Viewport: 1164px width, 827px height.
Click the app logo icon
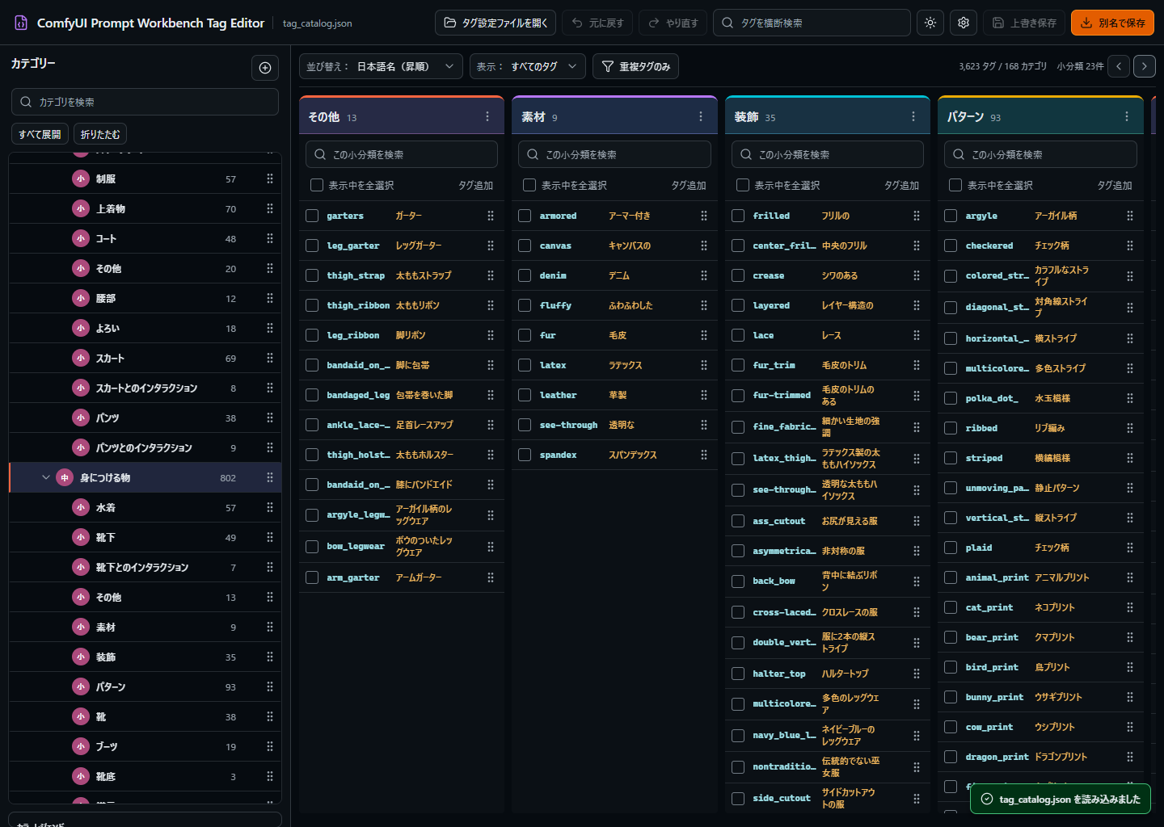[21, 23]
